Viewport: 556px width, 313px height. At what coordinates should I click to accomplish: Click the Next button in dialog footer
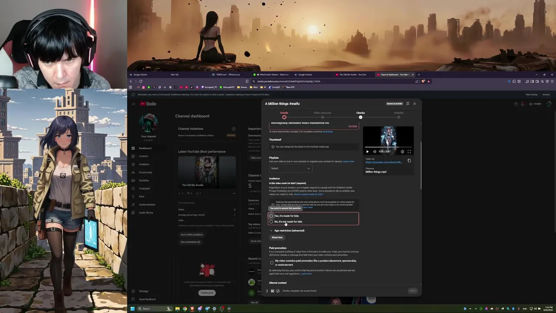(x=413, y=291)
